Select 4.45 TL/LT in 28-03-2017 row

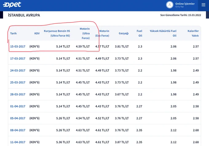click(x=83, y=94)
